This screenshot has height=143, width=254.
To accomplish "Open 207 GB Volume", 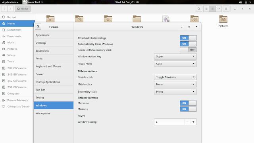I will tap(17, 68).
